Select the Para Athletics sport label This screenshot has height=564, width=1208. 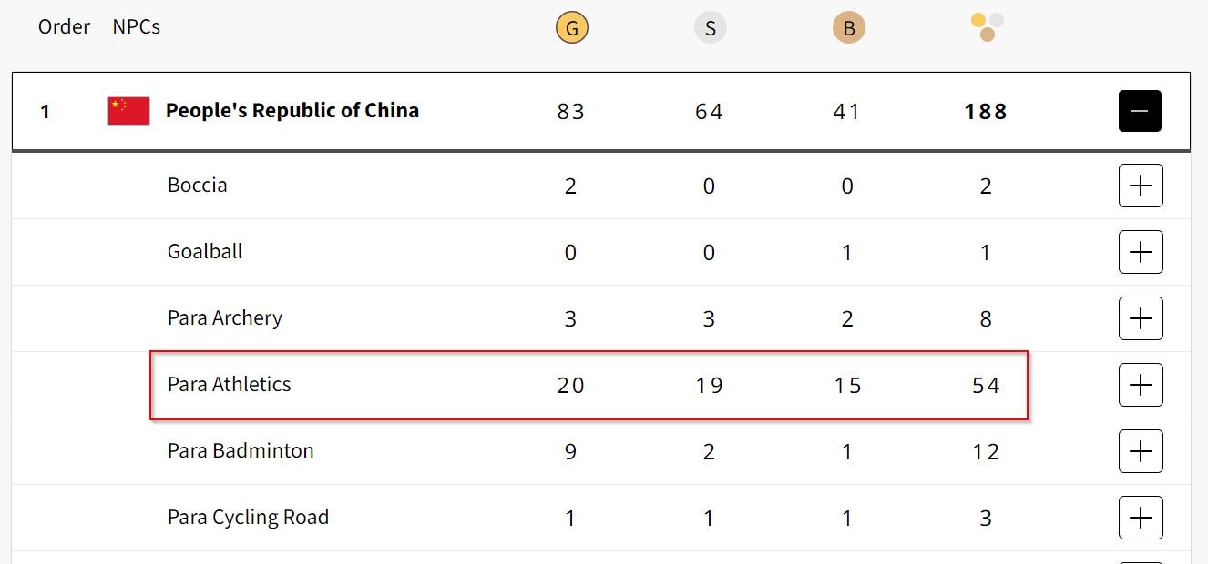click(229, 385)
